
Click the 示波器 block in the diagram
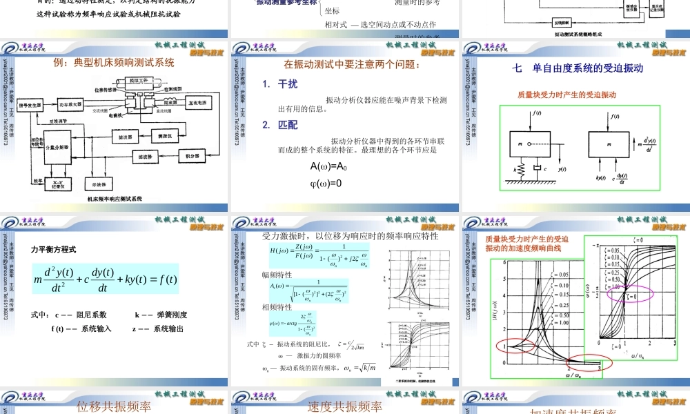point(99,184)
